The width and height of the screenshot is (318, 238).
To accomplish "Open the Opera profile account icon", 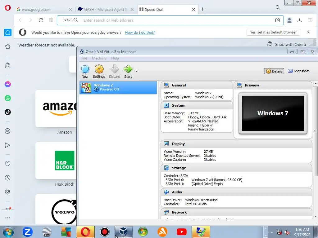I will point(289,20).
